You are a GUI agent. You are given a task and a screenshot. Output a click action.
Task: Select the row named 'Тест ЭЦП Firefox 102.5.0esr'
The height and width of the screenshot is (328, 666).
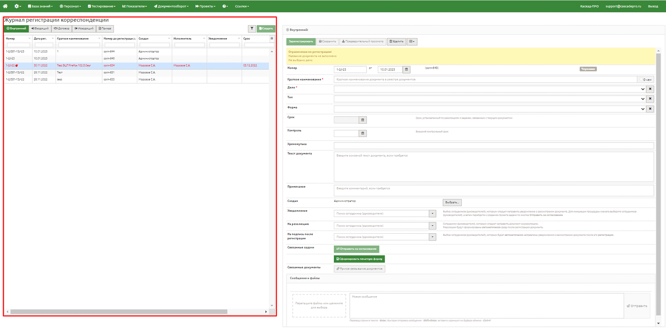(x=137, y=65)
